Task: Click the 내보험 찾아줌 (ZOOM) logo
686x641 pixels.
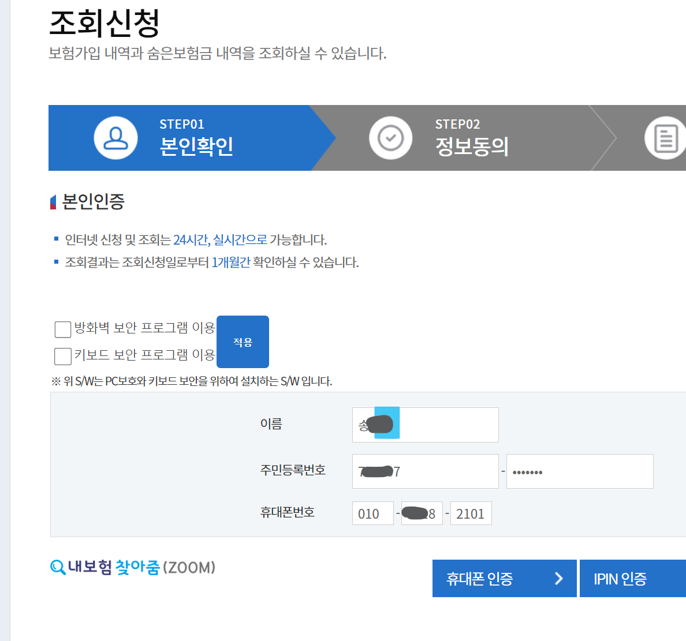Action: coord(133,567)
